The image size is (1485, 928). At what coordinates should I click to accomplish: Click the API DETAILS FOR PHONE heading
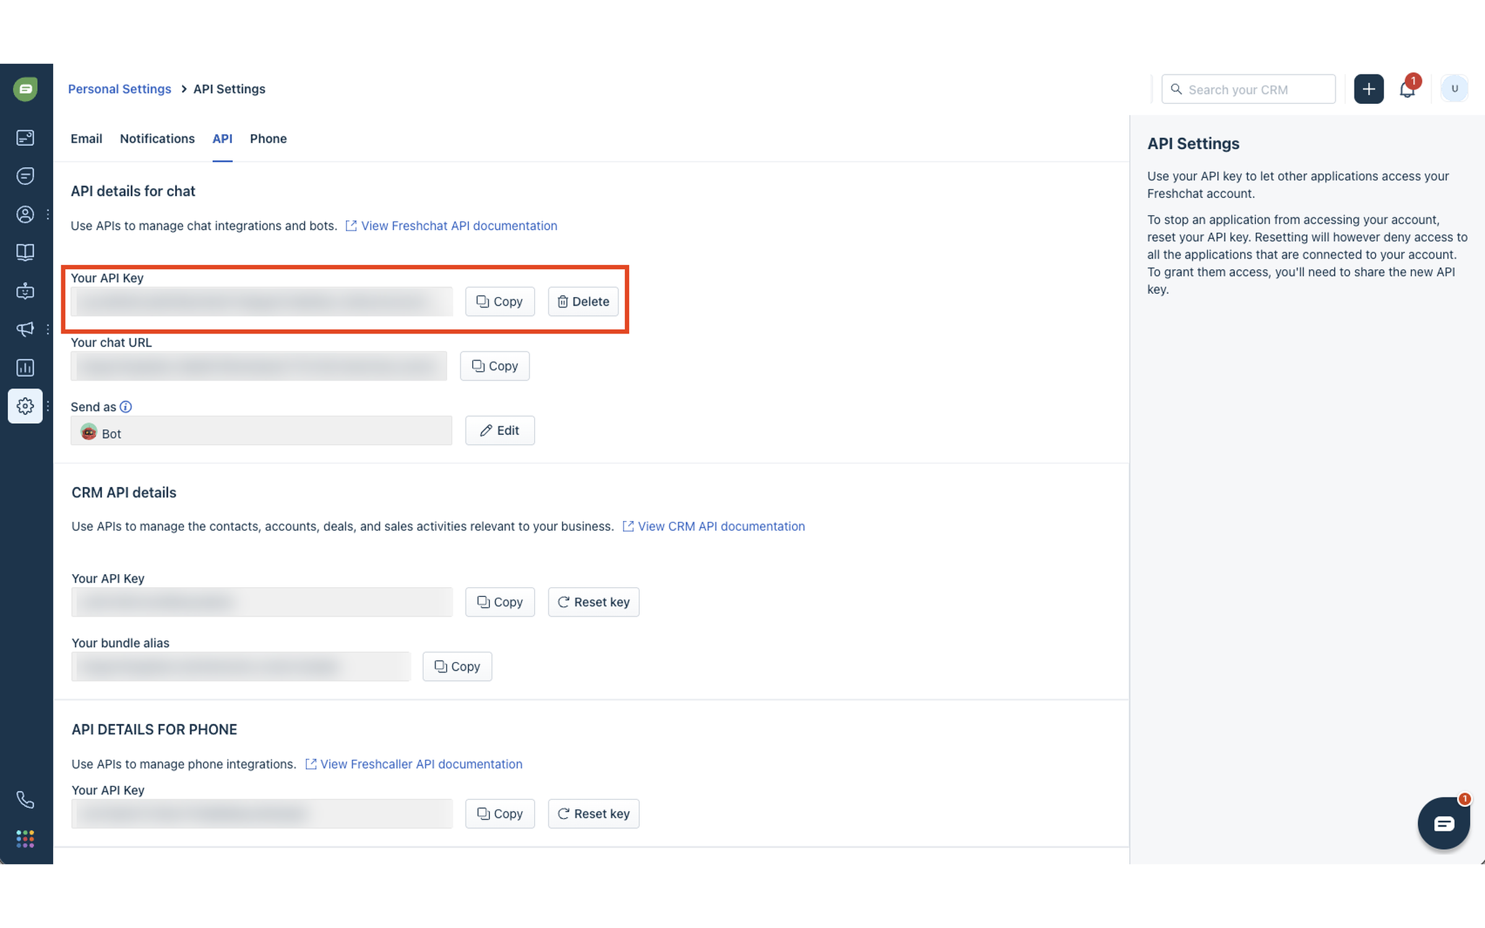(154, 729)
